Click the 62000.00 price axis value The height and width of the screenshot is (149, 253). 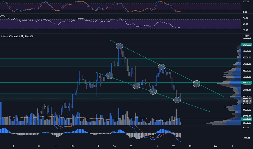pos(247,77)
